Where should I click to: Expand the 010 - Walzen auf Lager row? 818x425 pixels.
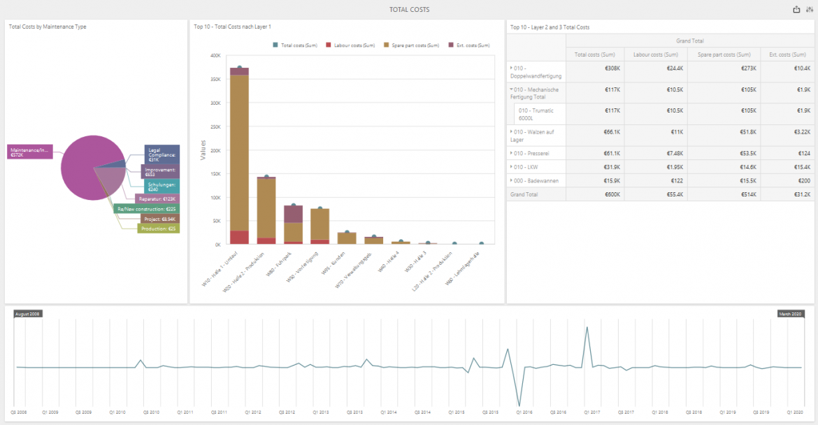[510, 131]
